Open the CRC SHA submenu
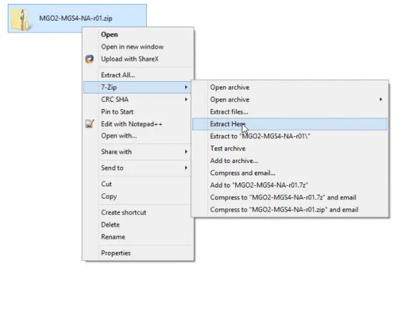 tap(138, 99)
